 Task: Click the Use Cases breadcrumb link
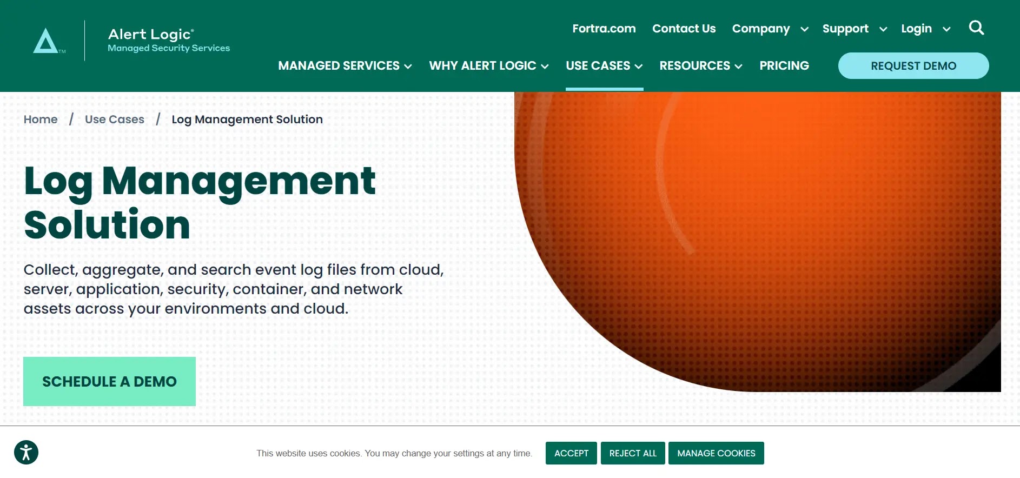tap(115, 119)
